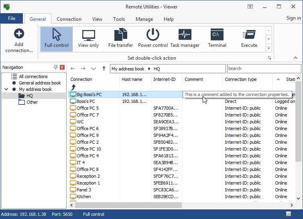
Task: Click the breadcrumb arrow after My address book
Action: 149,68
